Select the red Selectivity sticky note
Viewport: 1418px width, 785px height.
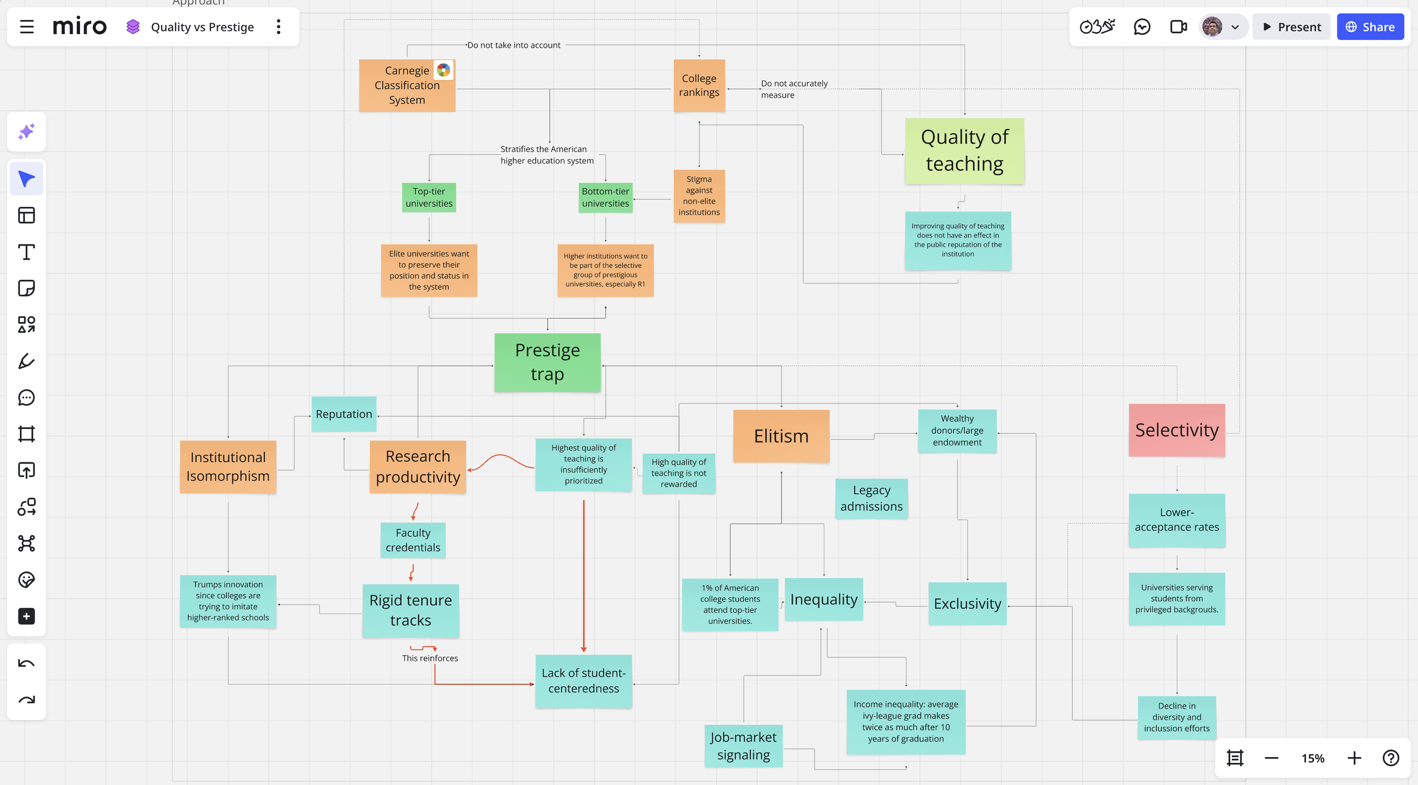1176,430
